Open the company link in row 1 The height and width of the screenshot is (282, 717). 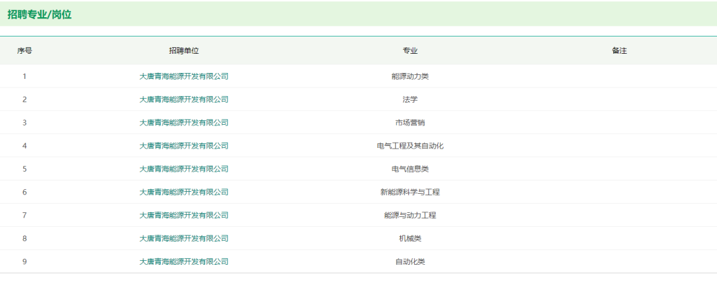point(184,76)
